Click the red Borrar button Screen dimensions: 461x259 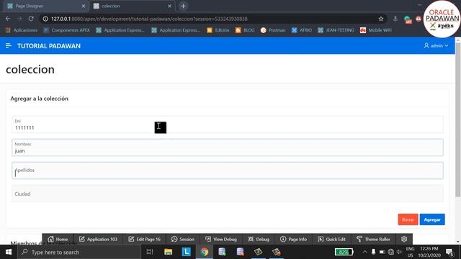[408, 219]
